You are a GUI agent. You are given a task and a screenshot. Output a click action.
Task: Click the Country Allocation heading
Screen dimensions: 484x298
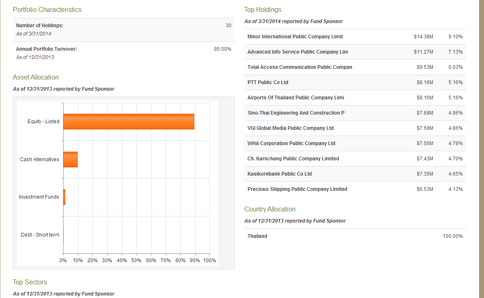click(270, 209)
